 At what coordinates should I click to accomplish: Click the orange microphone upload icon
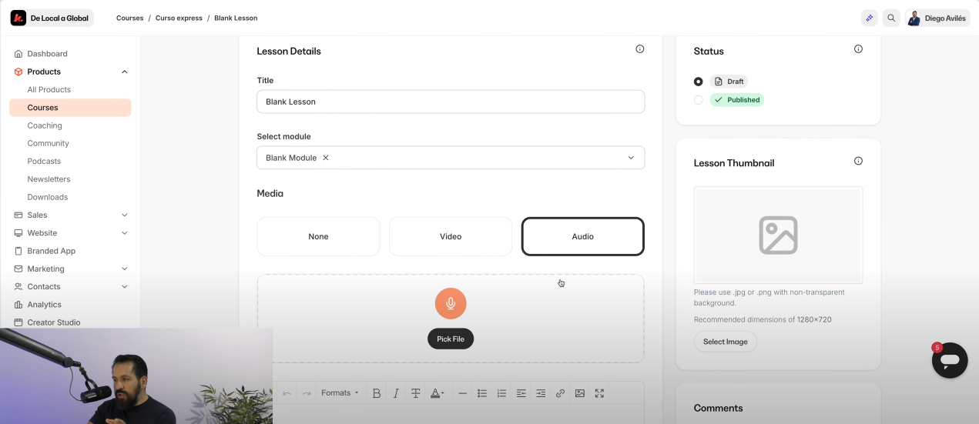tap(451, 303)
